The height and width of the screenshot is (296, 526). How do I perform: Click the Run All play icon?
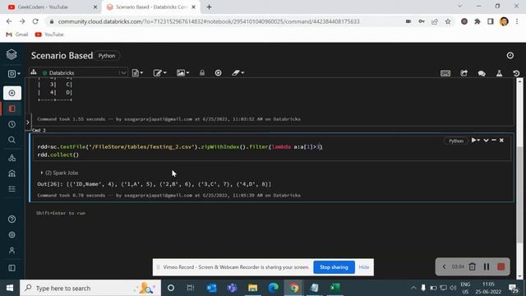218,73
